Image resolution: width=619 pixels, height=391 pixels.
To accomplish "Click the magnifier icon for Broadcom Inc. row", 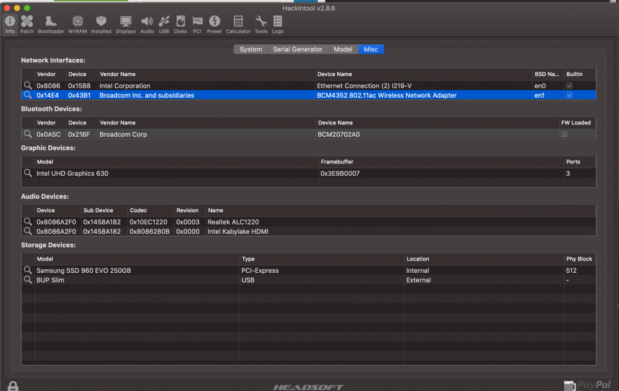I will 28,95.
